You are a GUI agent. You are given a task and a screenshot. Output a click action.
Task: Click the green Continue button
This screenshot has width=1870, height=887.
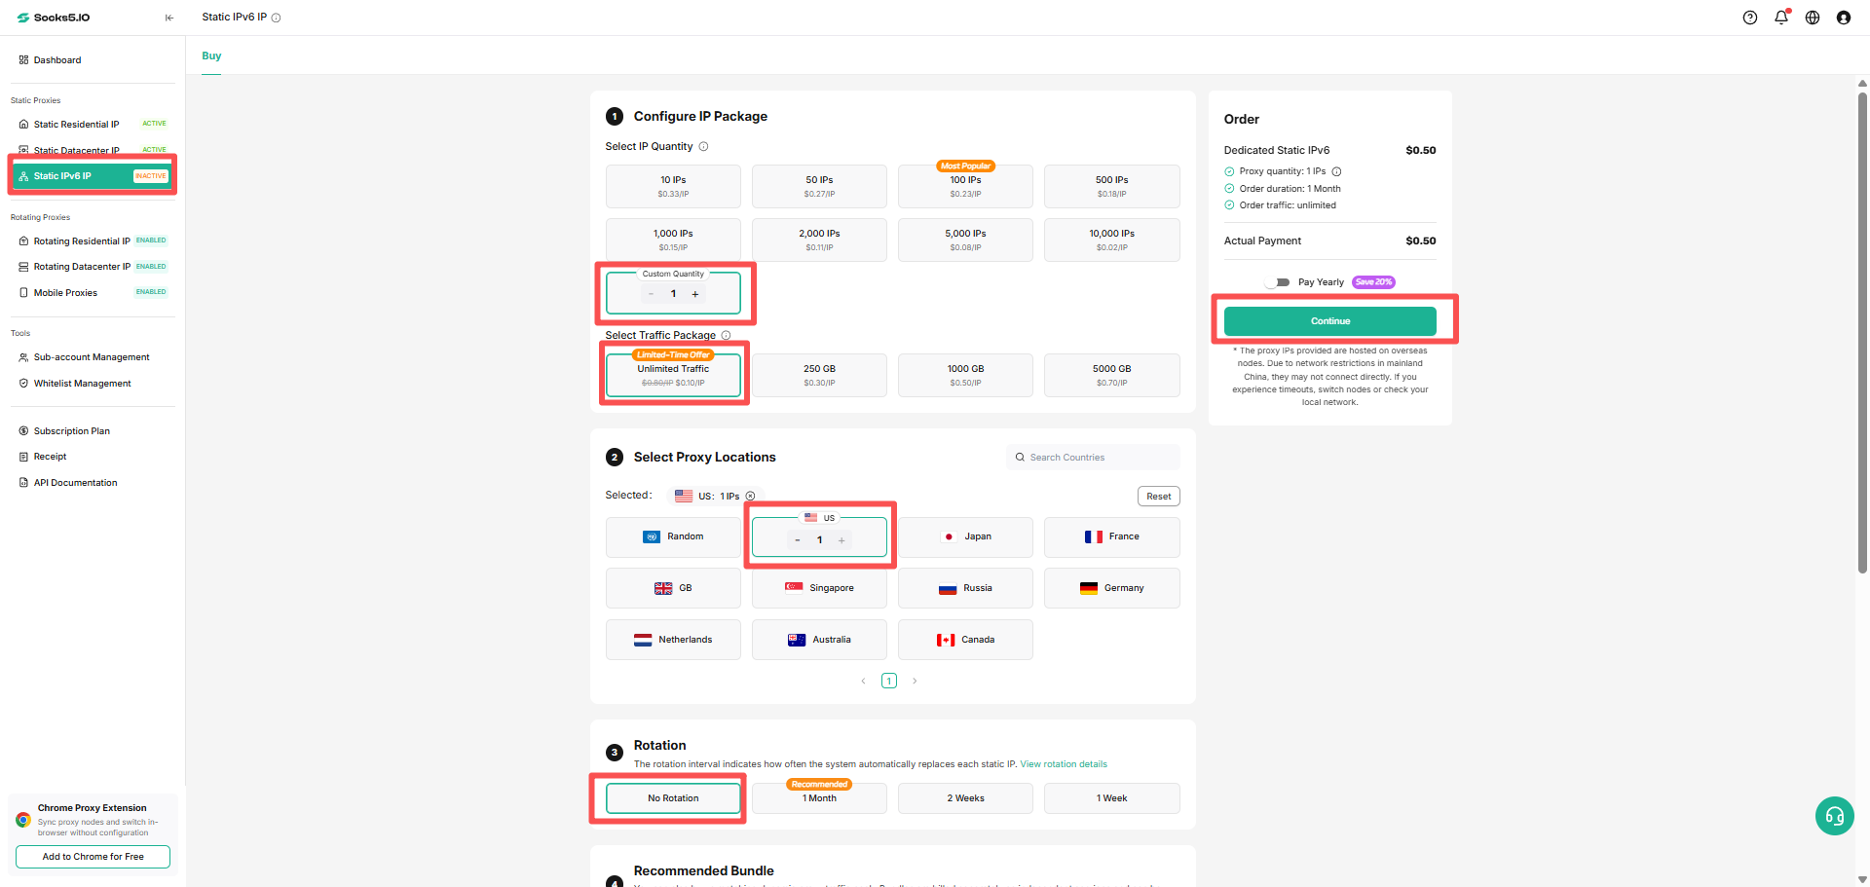click(x=1329, y=321)
